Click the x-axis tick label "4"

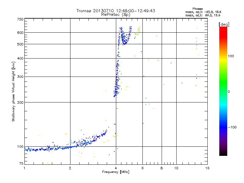(116, 168)
